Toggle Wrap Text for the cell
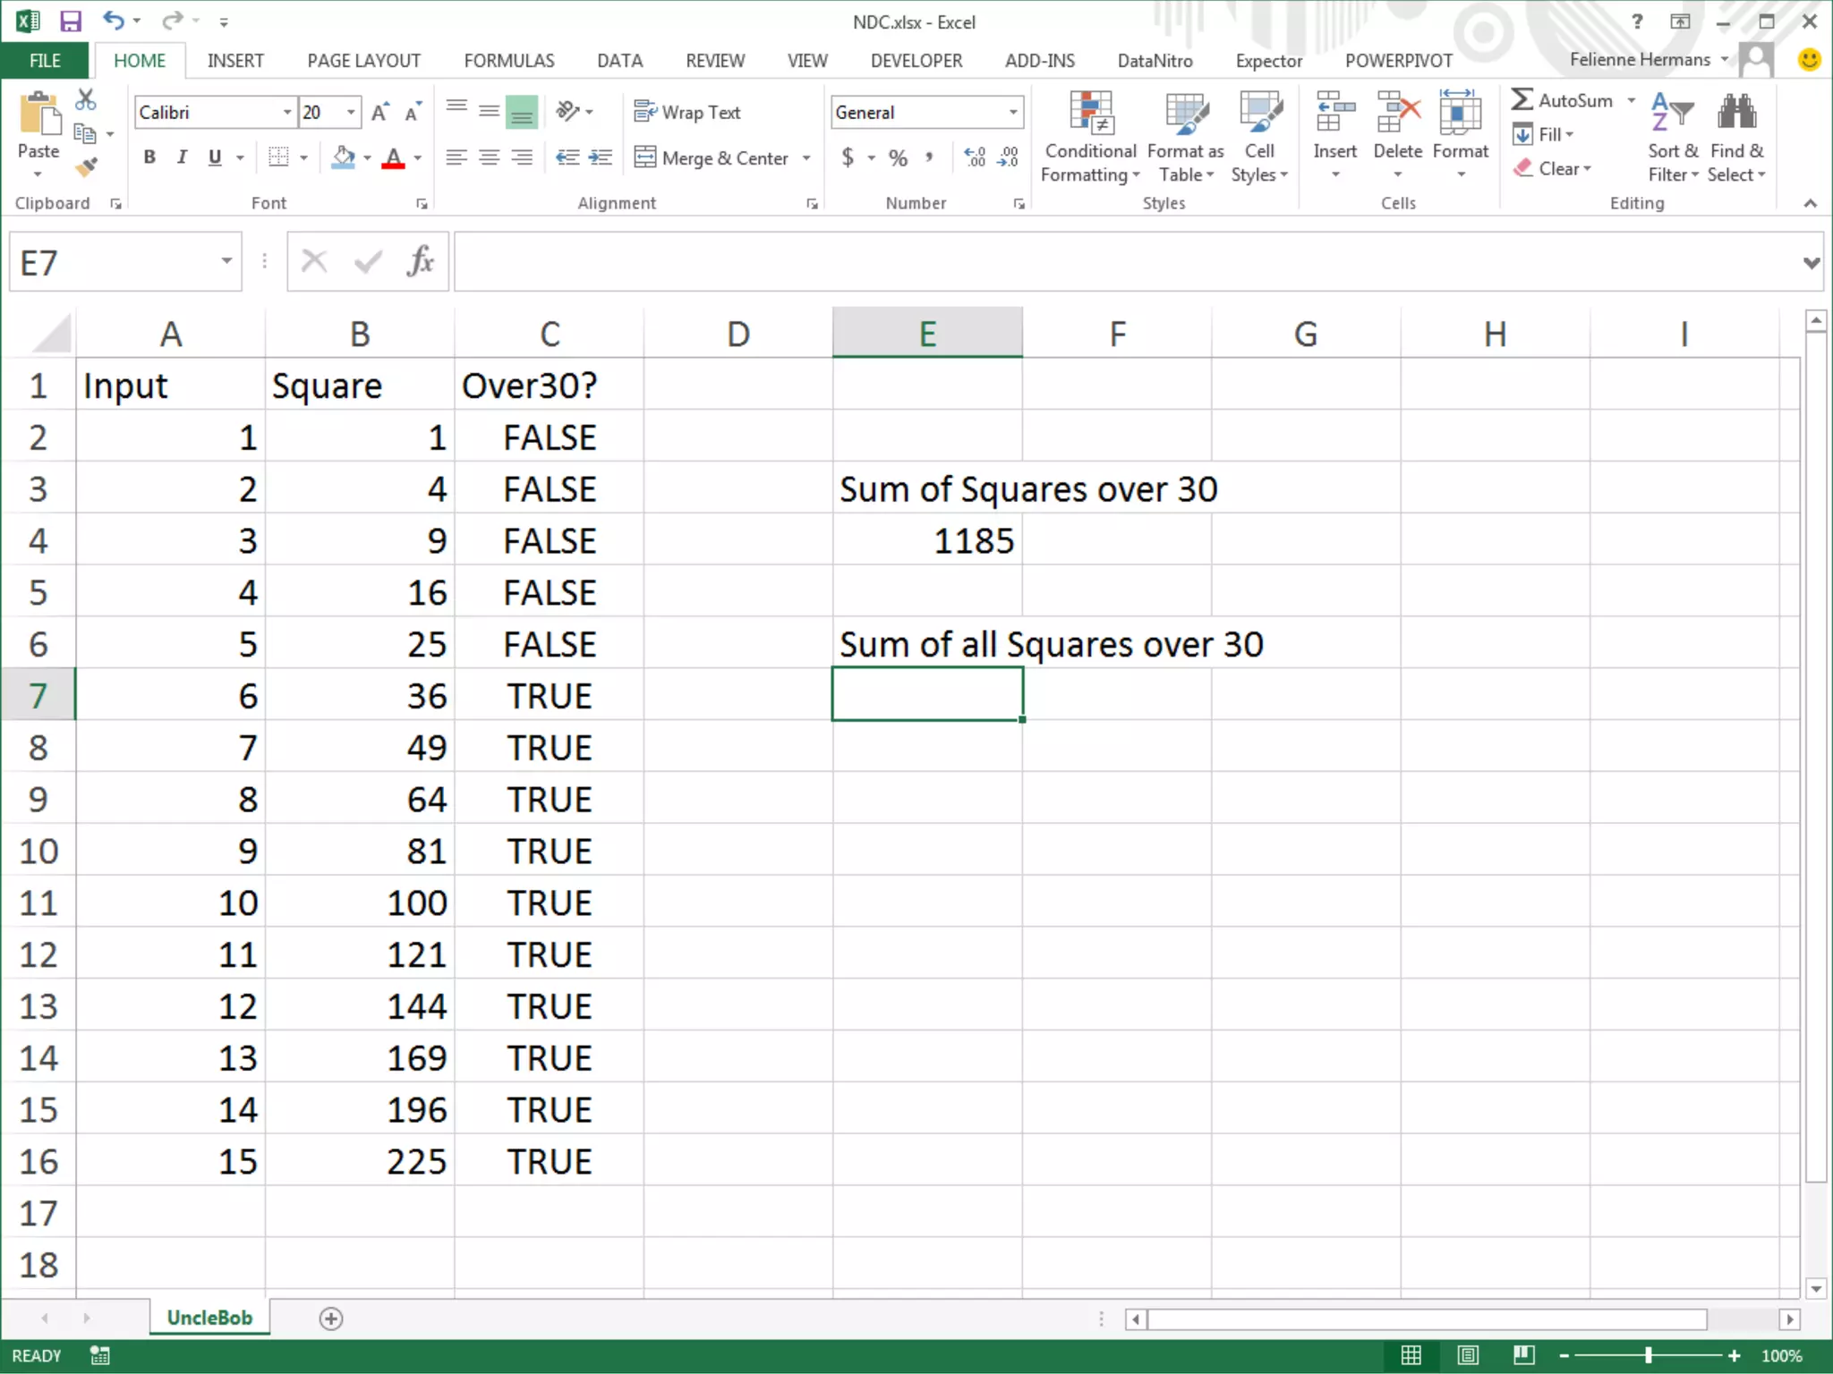 point(687,113)
